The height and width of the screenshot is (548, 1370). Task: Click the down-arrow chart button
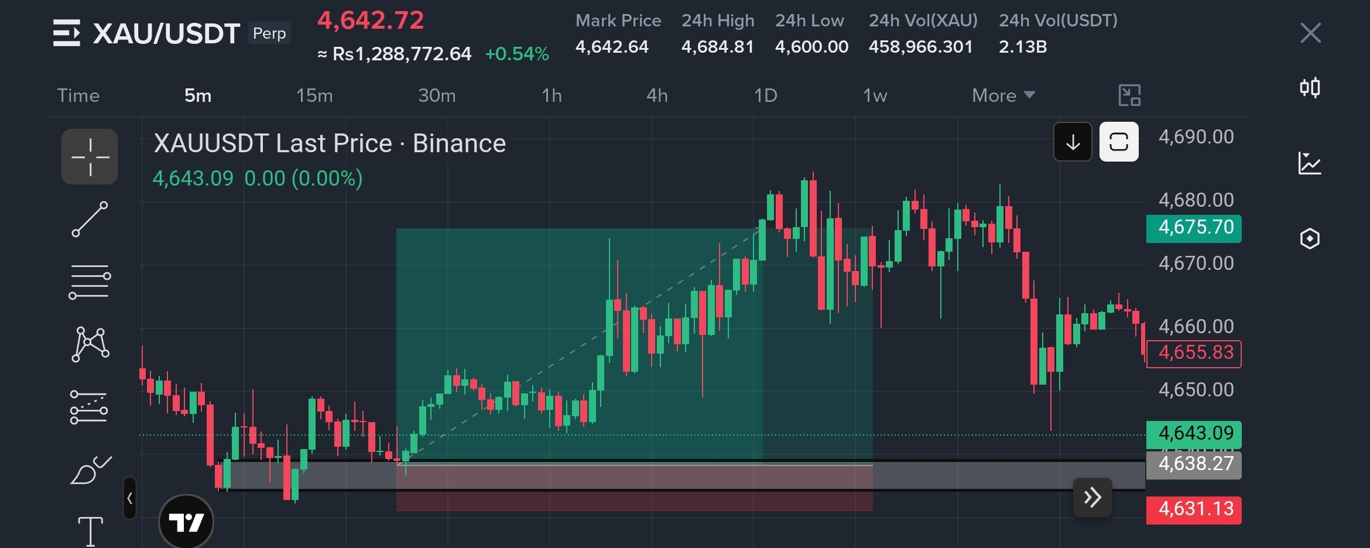1073,142
